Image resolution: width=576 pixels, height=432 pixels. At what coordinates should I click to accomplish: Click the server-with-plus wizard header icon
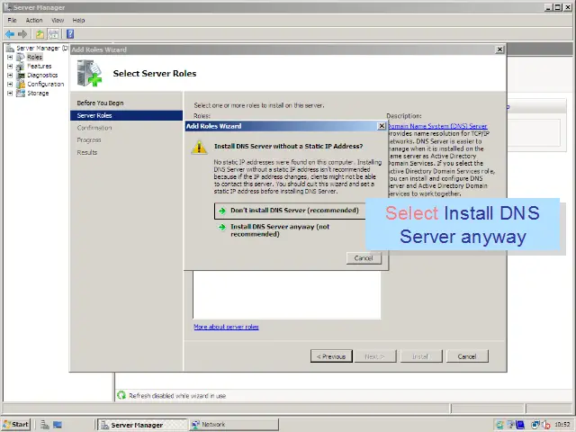coord(89,74)
